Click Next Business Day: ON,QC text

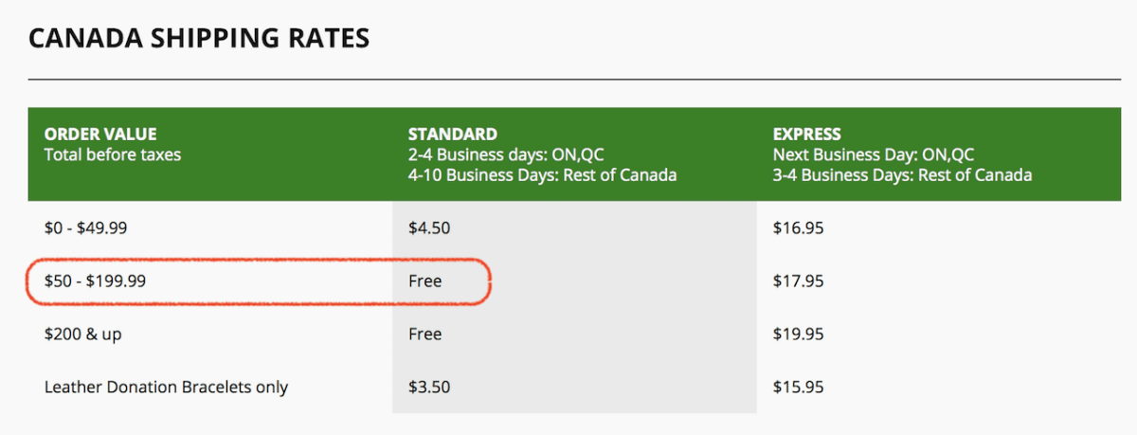(873, 154)
